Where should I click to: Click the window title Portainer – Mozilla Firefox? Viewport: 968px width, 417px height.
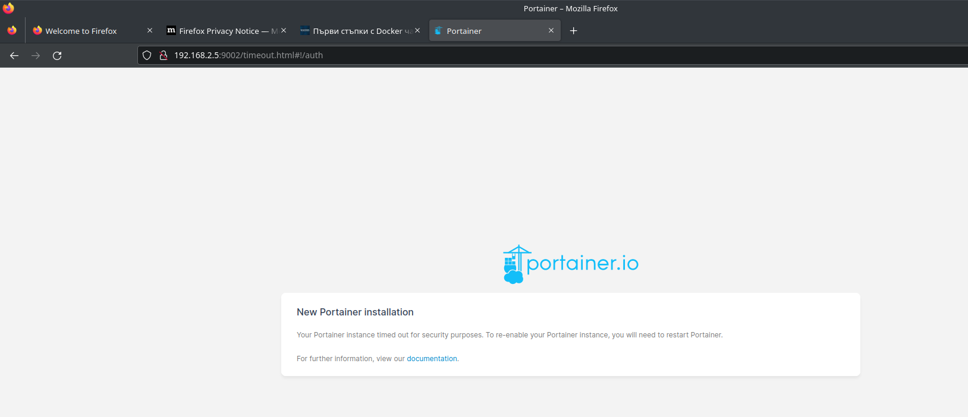coord(571,8)
